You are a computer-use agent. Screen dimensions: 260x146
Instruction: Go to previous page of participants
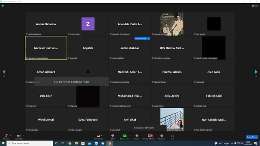4,72
